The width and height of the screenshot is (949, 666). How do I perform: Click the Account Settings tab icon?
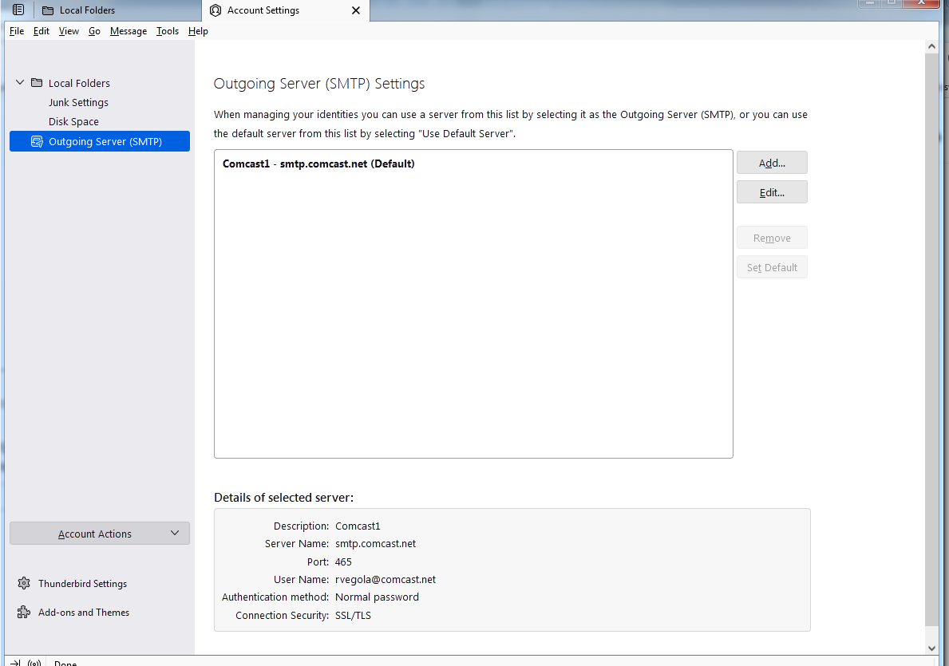(x=216, y=10)
